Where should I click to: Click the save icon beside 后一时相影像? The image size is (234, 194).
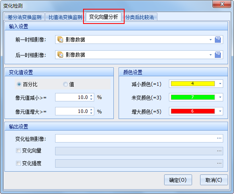(x=218, y=55)
